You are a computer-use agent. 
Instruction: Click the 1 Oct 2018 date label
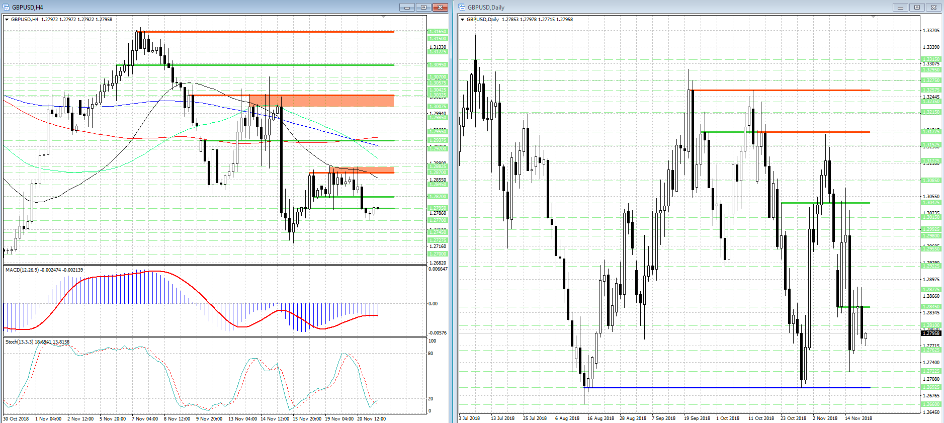(x=728, y=418)
